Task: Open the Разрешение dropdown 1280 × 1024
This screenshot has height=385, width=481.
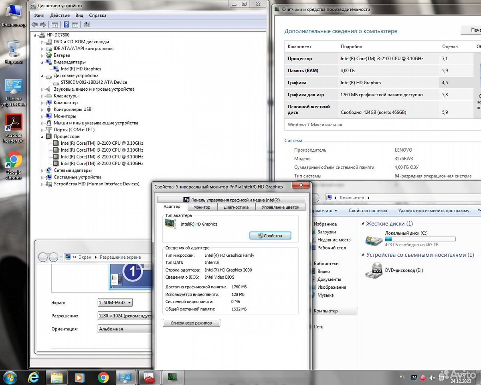Action: point(125,316)
